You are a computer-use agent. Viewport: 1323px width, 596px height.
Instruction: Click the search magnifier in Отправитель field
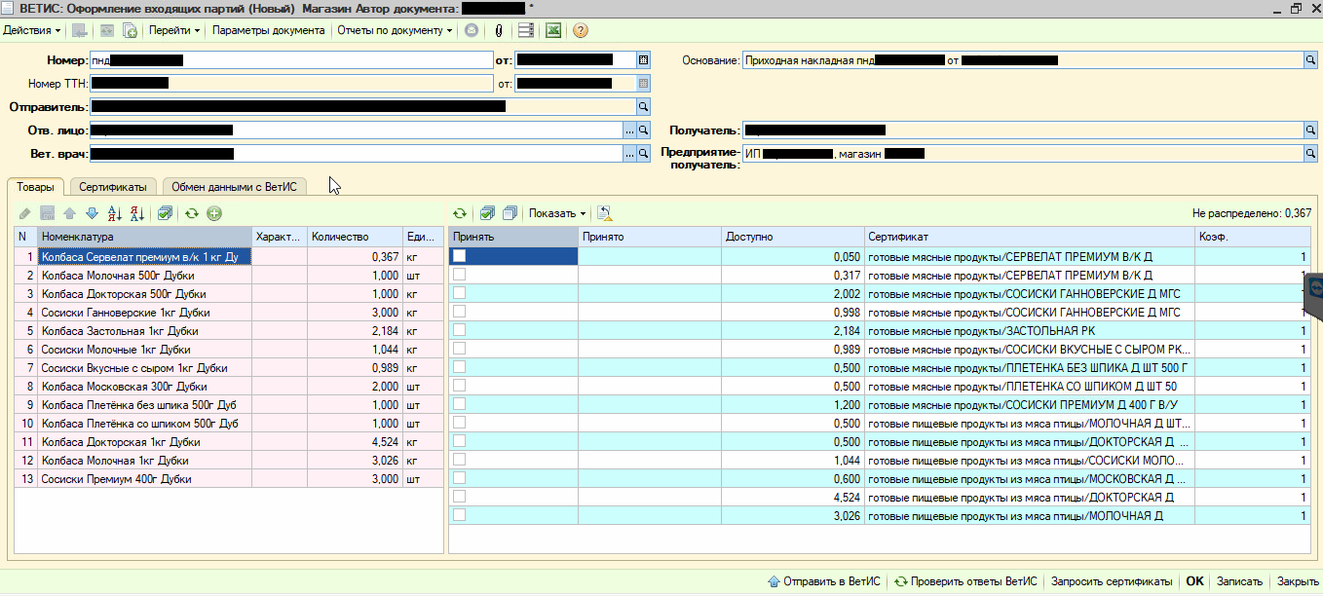tap(643, 106)
